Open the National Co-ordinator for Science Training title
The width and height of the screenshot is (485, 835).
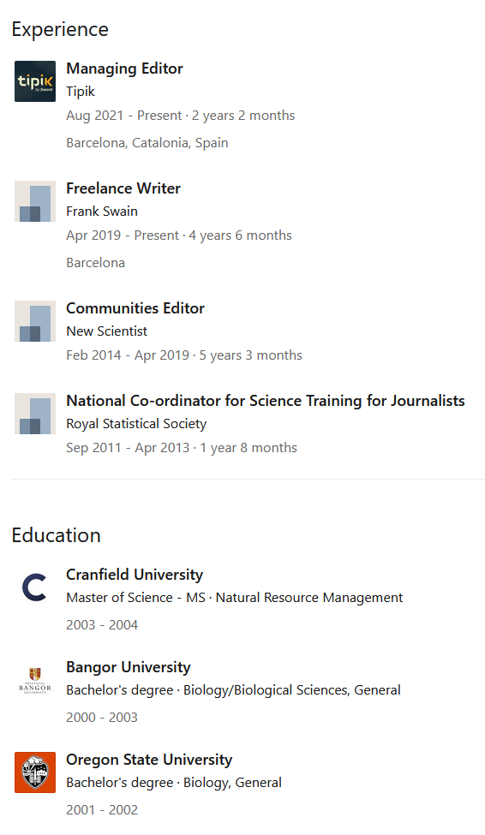pyautogui.click(x=266, y=401)
